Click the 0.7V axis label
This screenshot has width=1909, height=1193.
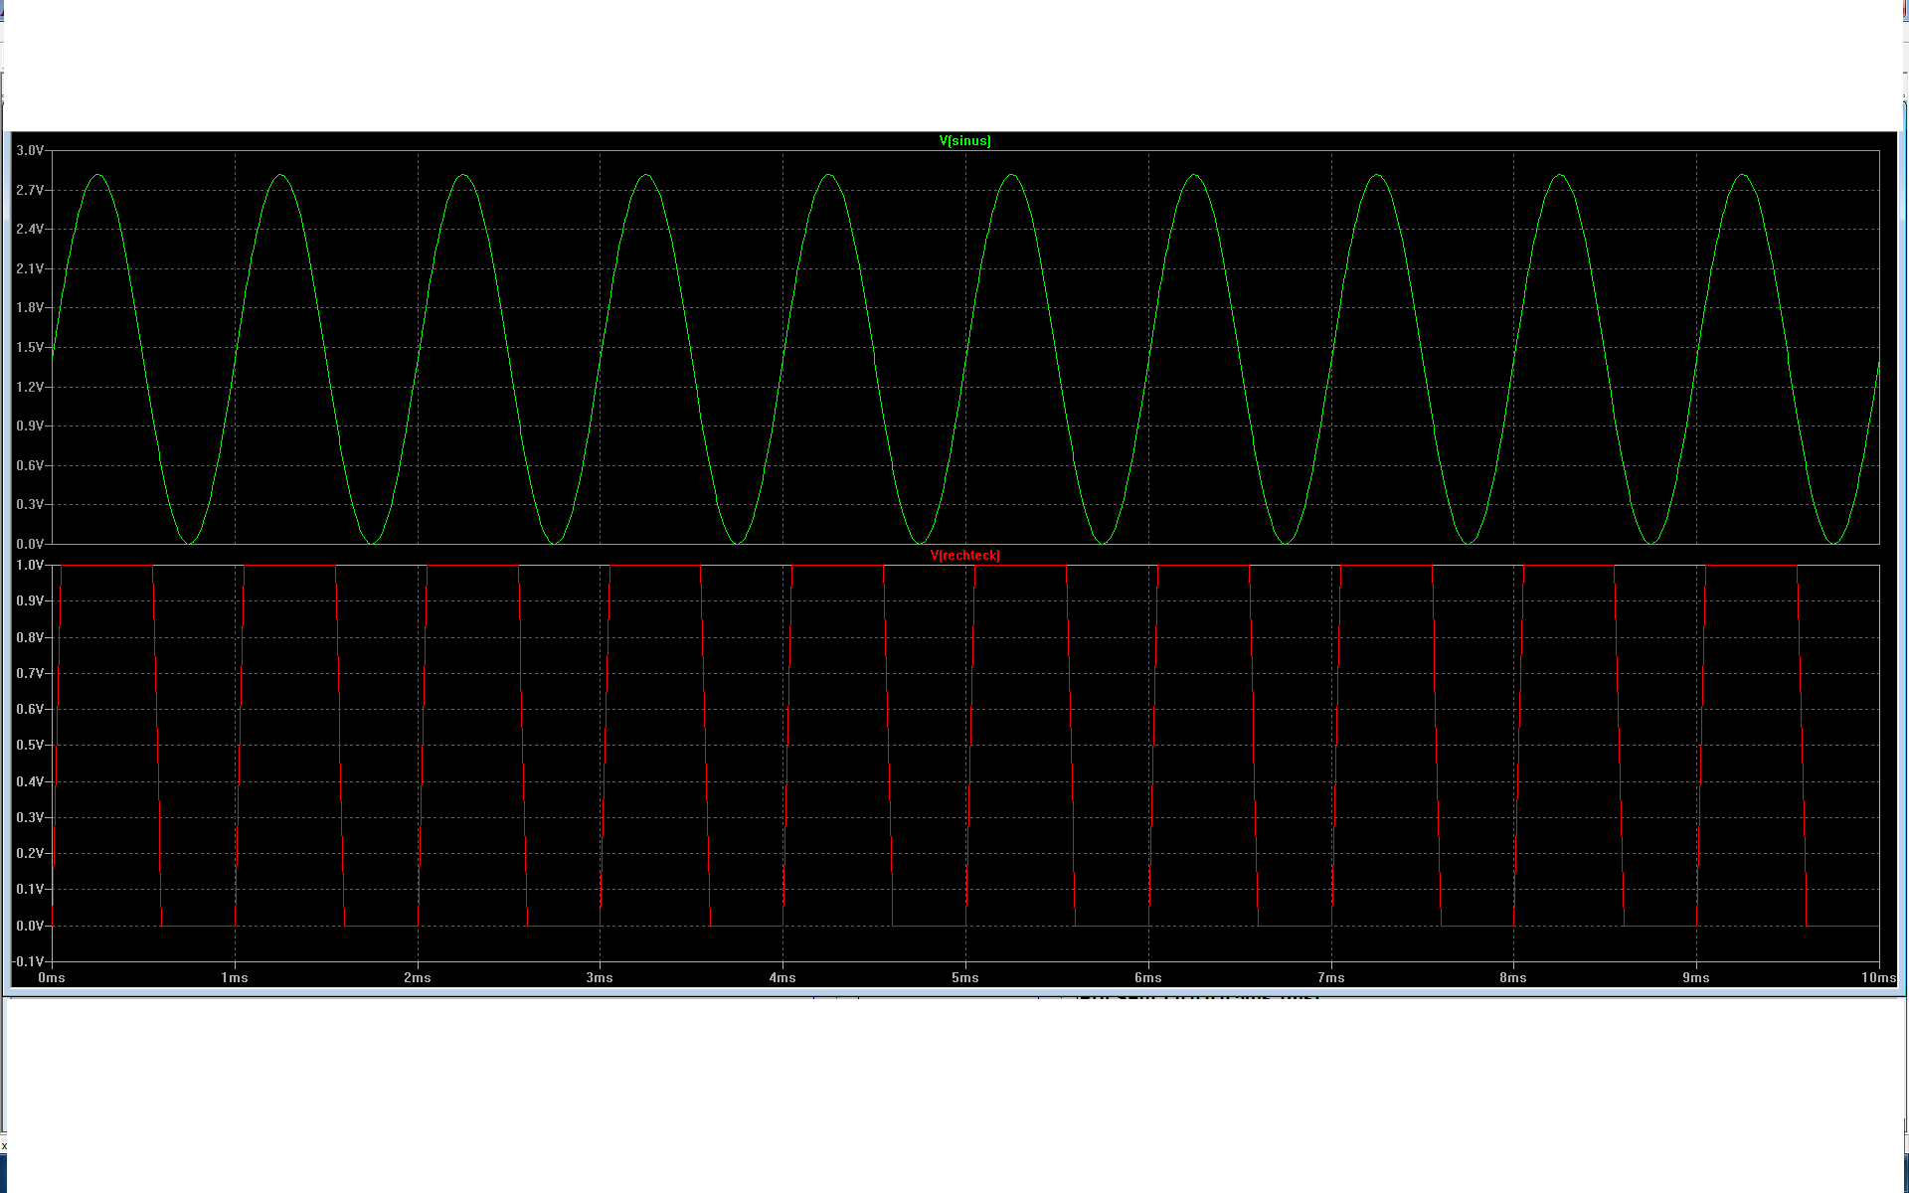pyautogui.click(x=30, y=673)
